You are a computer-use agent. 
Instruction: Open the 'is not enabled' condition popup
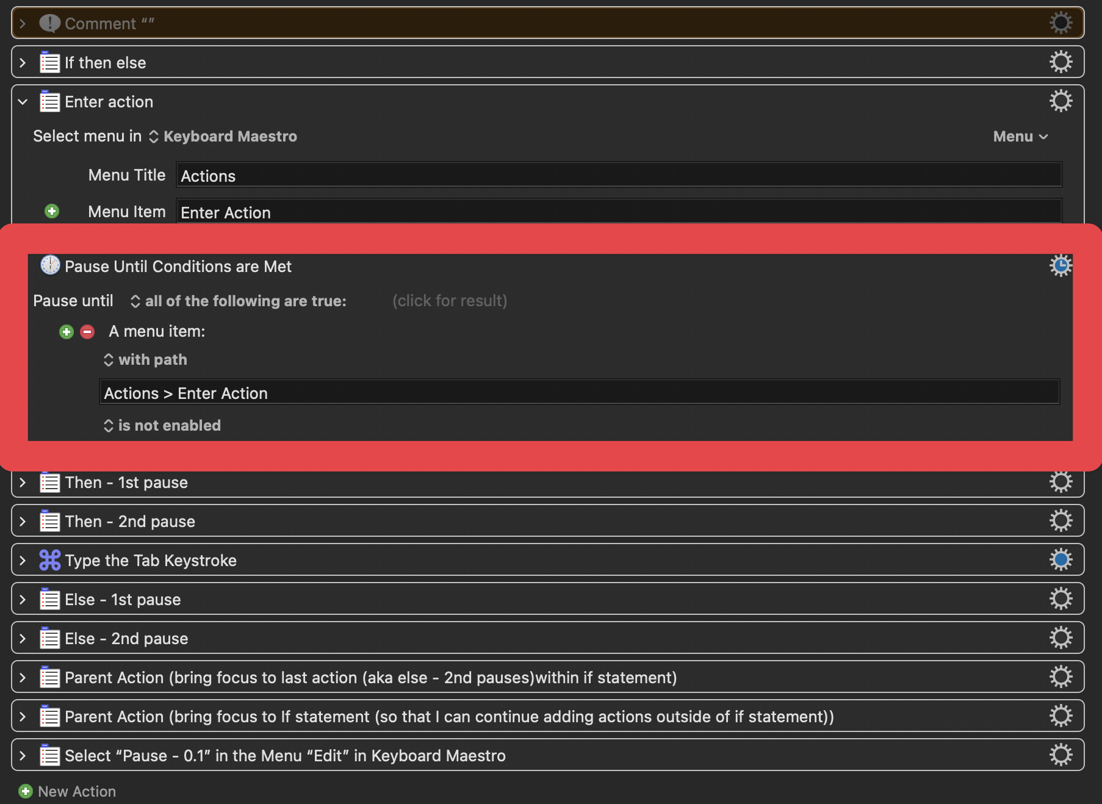coord(162,425)
